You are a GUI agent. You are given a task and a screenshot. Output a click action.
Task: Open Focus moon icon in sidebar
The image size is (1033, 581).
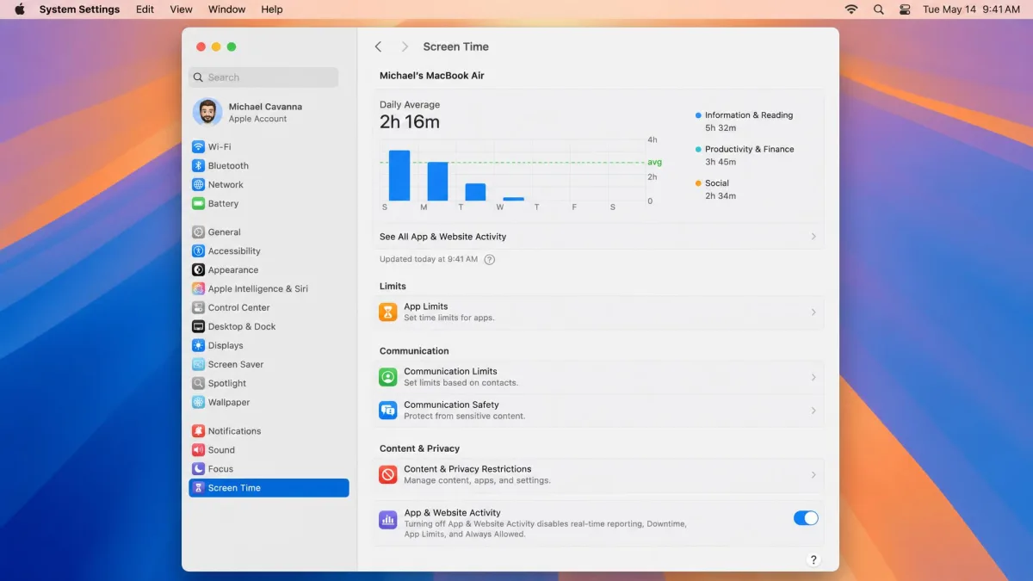coord(198,468)
